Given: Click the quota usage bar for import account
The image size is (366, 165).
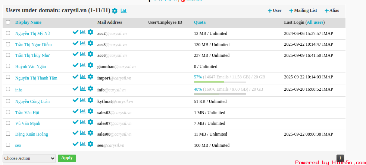Looking at the screenshot, I should click(220, 82).
